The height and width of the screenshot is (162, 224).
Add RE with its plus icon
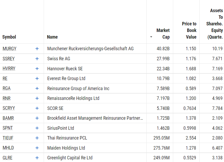tap(37, 78)
